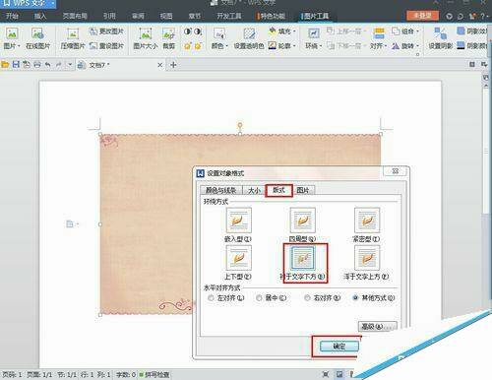Switch to the 开始 ribbon tab

pyautogui.click(x=12, y=16)
